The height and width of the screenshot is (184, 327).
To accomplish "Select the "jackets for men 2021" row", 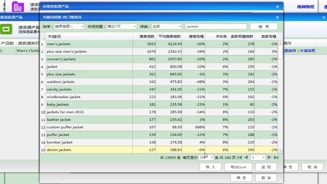I will [x=159, y=112].
